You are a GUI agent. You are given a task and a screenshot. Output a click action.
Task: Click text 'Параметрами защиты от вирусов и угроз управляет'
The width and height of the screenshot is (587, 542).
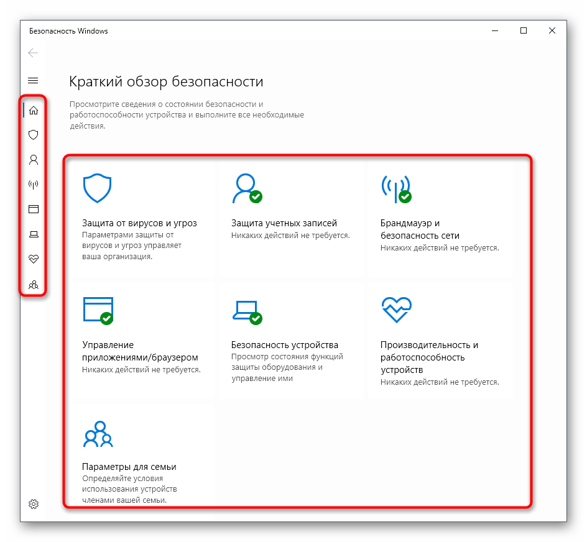click(x=132, y=241)
